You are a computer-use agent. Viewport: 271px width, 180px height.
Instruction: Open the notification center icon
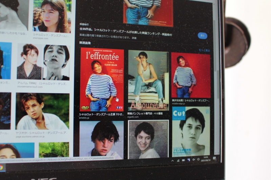(x=215, y=158)
